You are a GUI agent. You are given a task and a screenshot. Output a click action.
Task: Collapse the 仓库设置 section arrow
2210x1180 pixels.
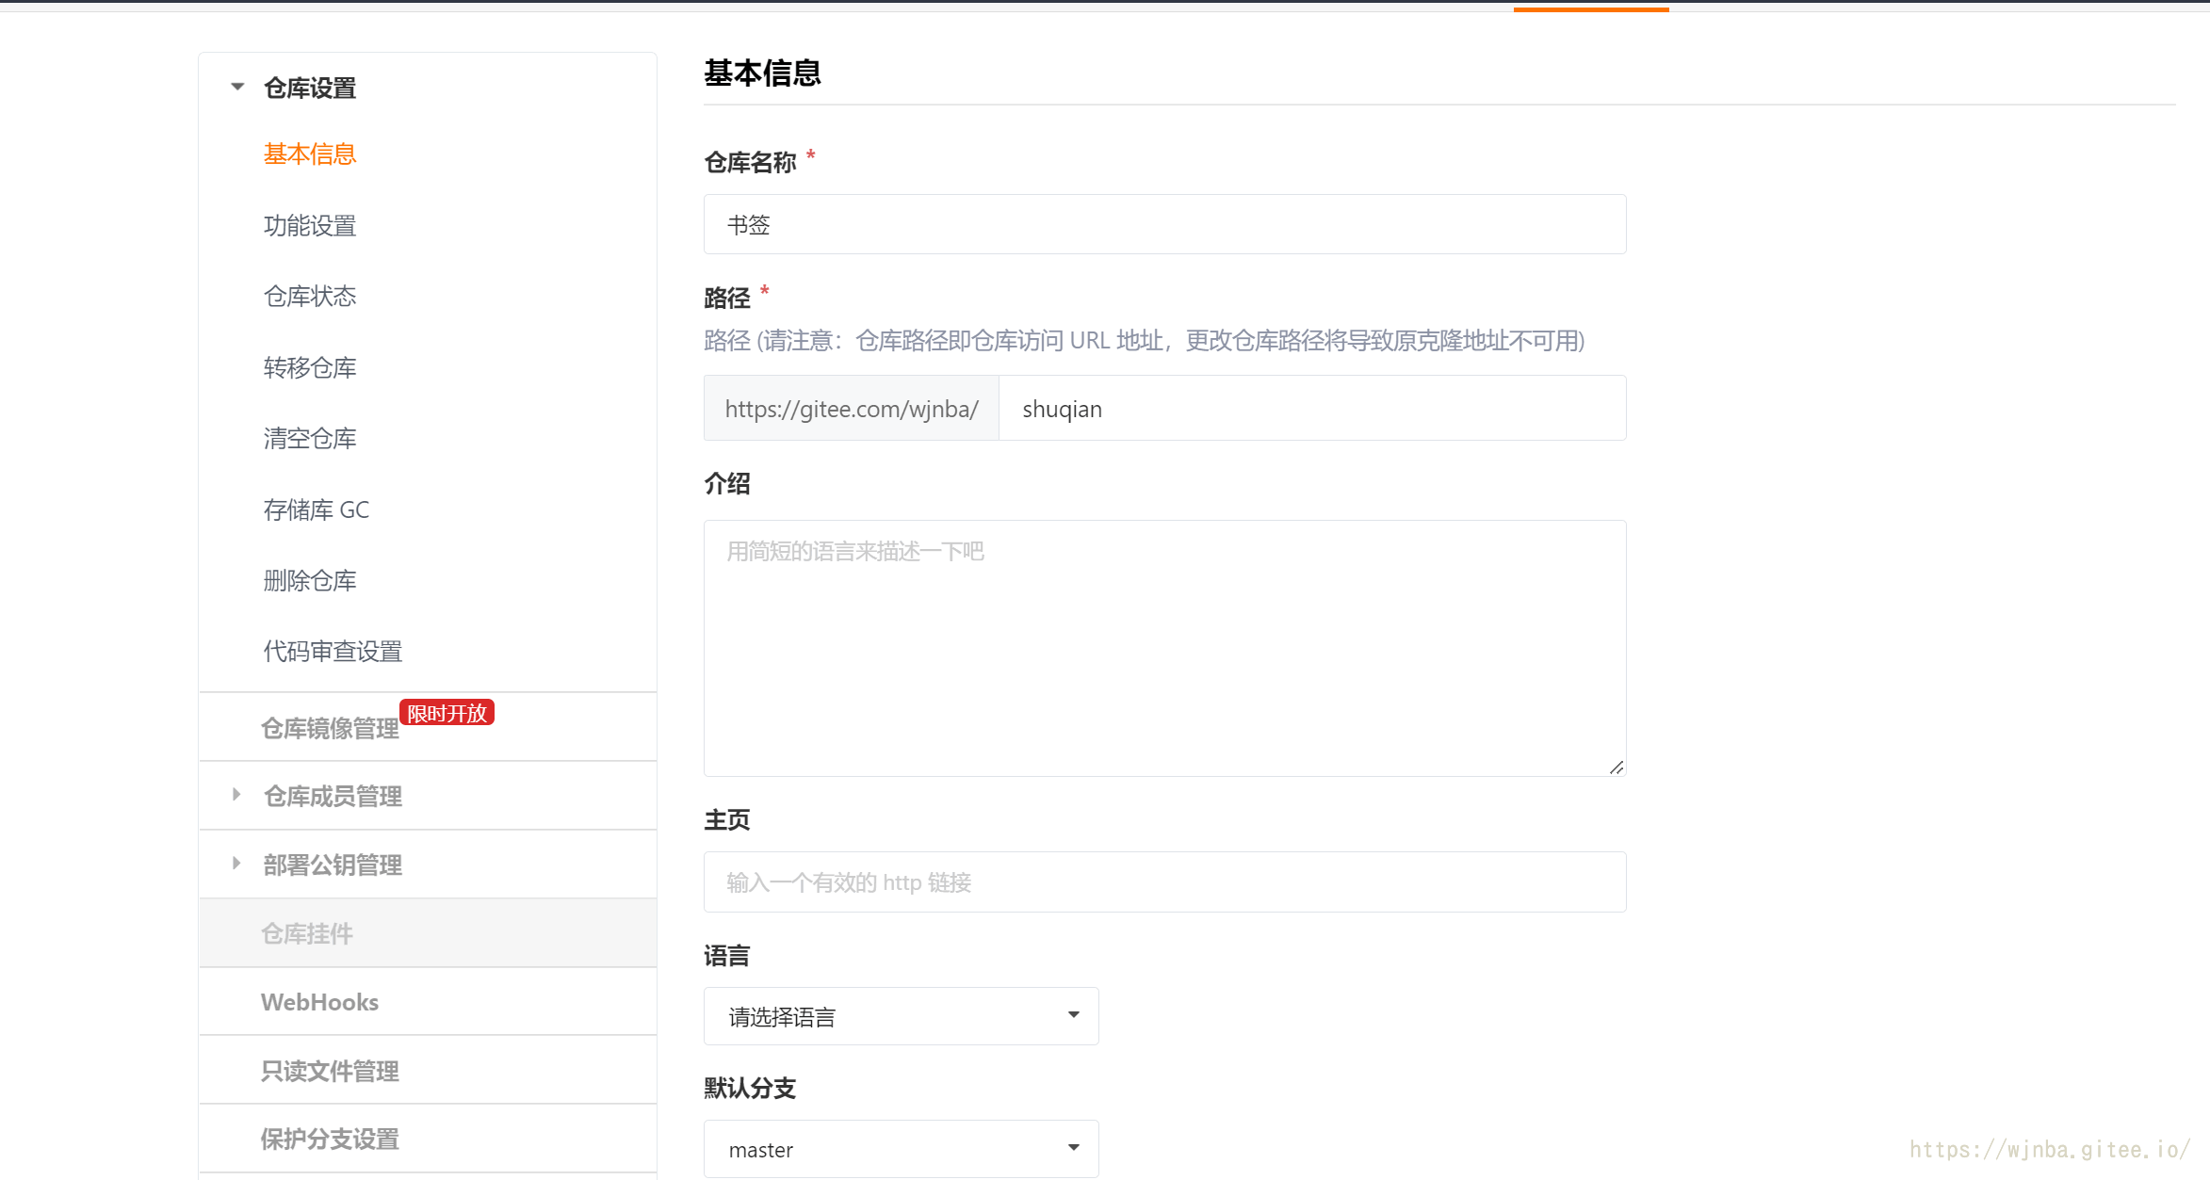tap(237, 87)
